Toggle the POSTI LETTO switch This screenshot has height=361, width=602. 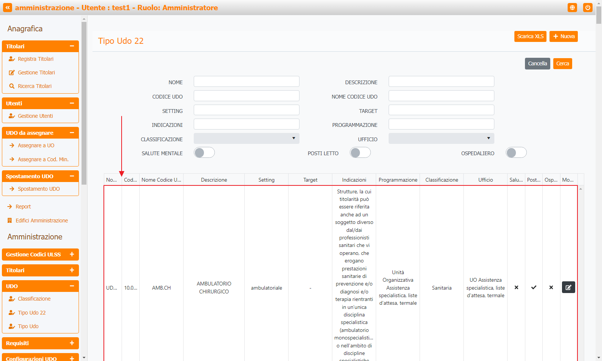tap(360, 153)
